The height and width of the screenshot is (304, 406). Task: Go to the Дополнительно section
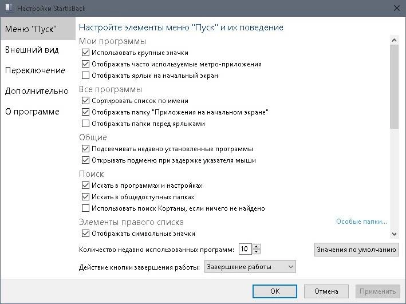tap(37, 91)
